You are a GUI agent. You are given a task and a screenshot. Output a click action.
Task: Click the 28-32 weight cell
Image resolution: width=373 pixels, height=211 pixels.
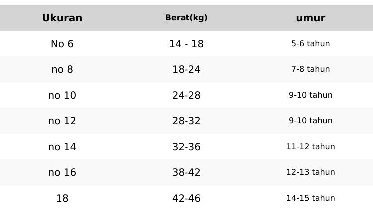(x=186, y=121)
